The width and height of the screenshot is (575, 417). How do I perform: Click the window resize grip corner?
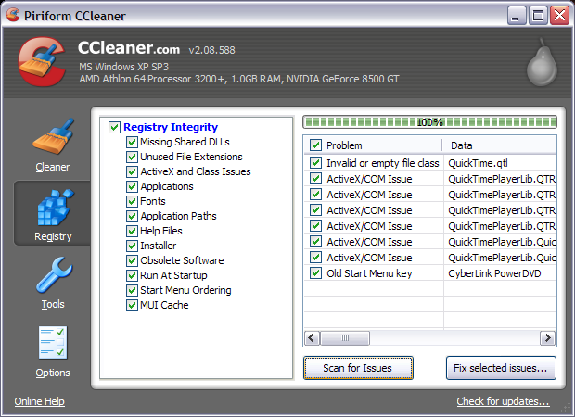click(565, 408)
